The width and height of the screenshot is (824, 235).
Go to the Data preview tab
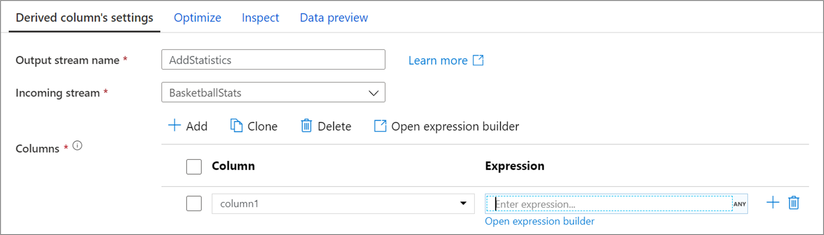pyautogui.click(x=334, y=18)
